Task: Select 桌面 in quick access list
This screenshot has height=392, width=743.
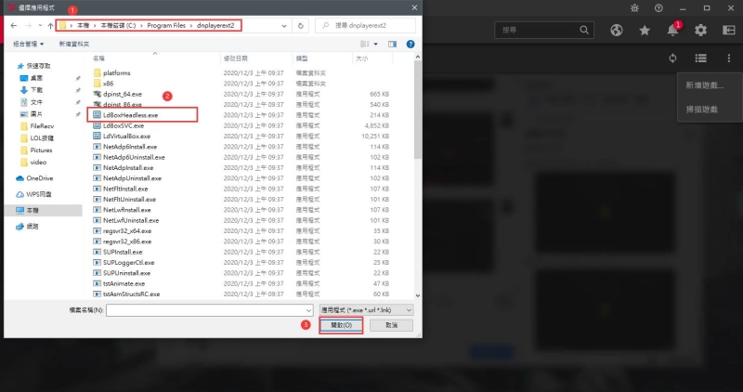Action: 32,78
